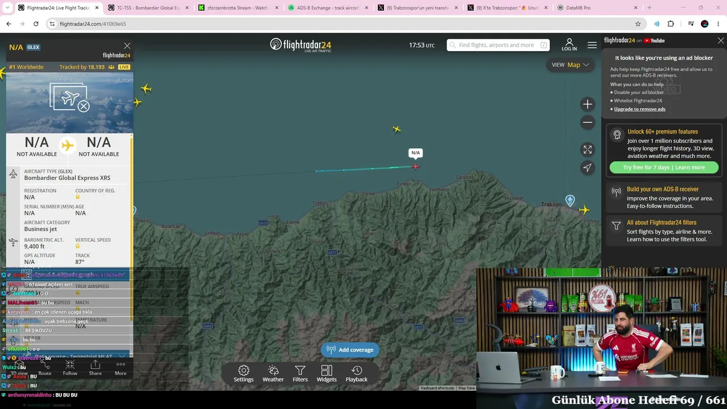Image resolution: width=727 pixels, height=409 pixels.
Task: Zoom in on the map
Action: [x=588, y=104]
